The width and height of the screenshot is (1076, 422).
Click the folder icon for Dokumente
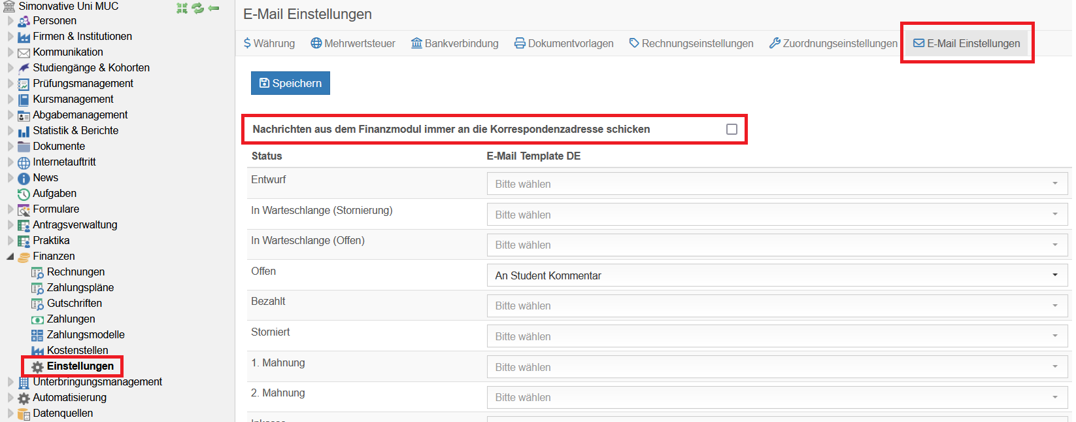coord(24,147)
